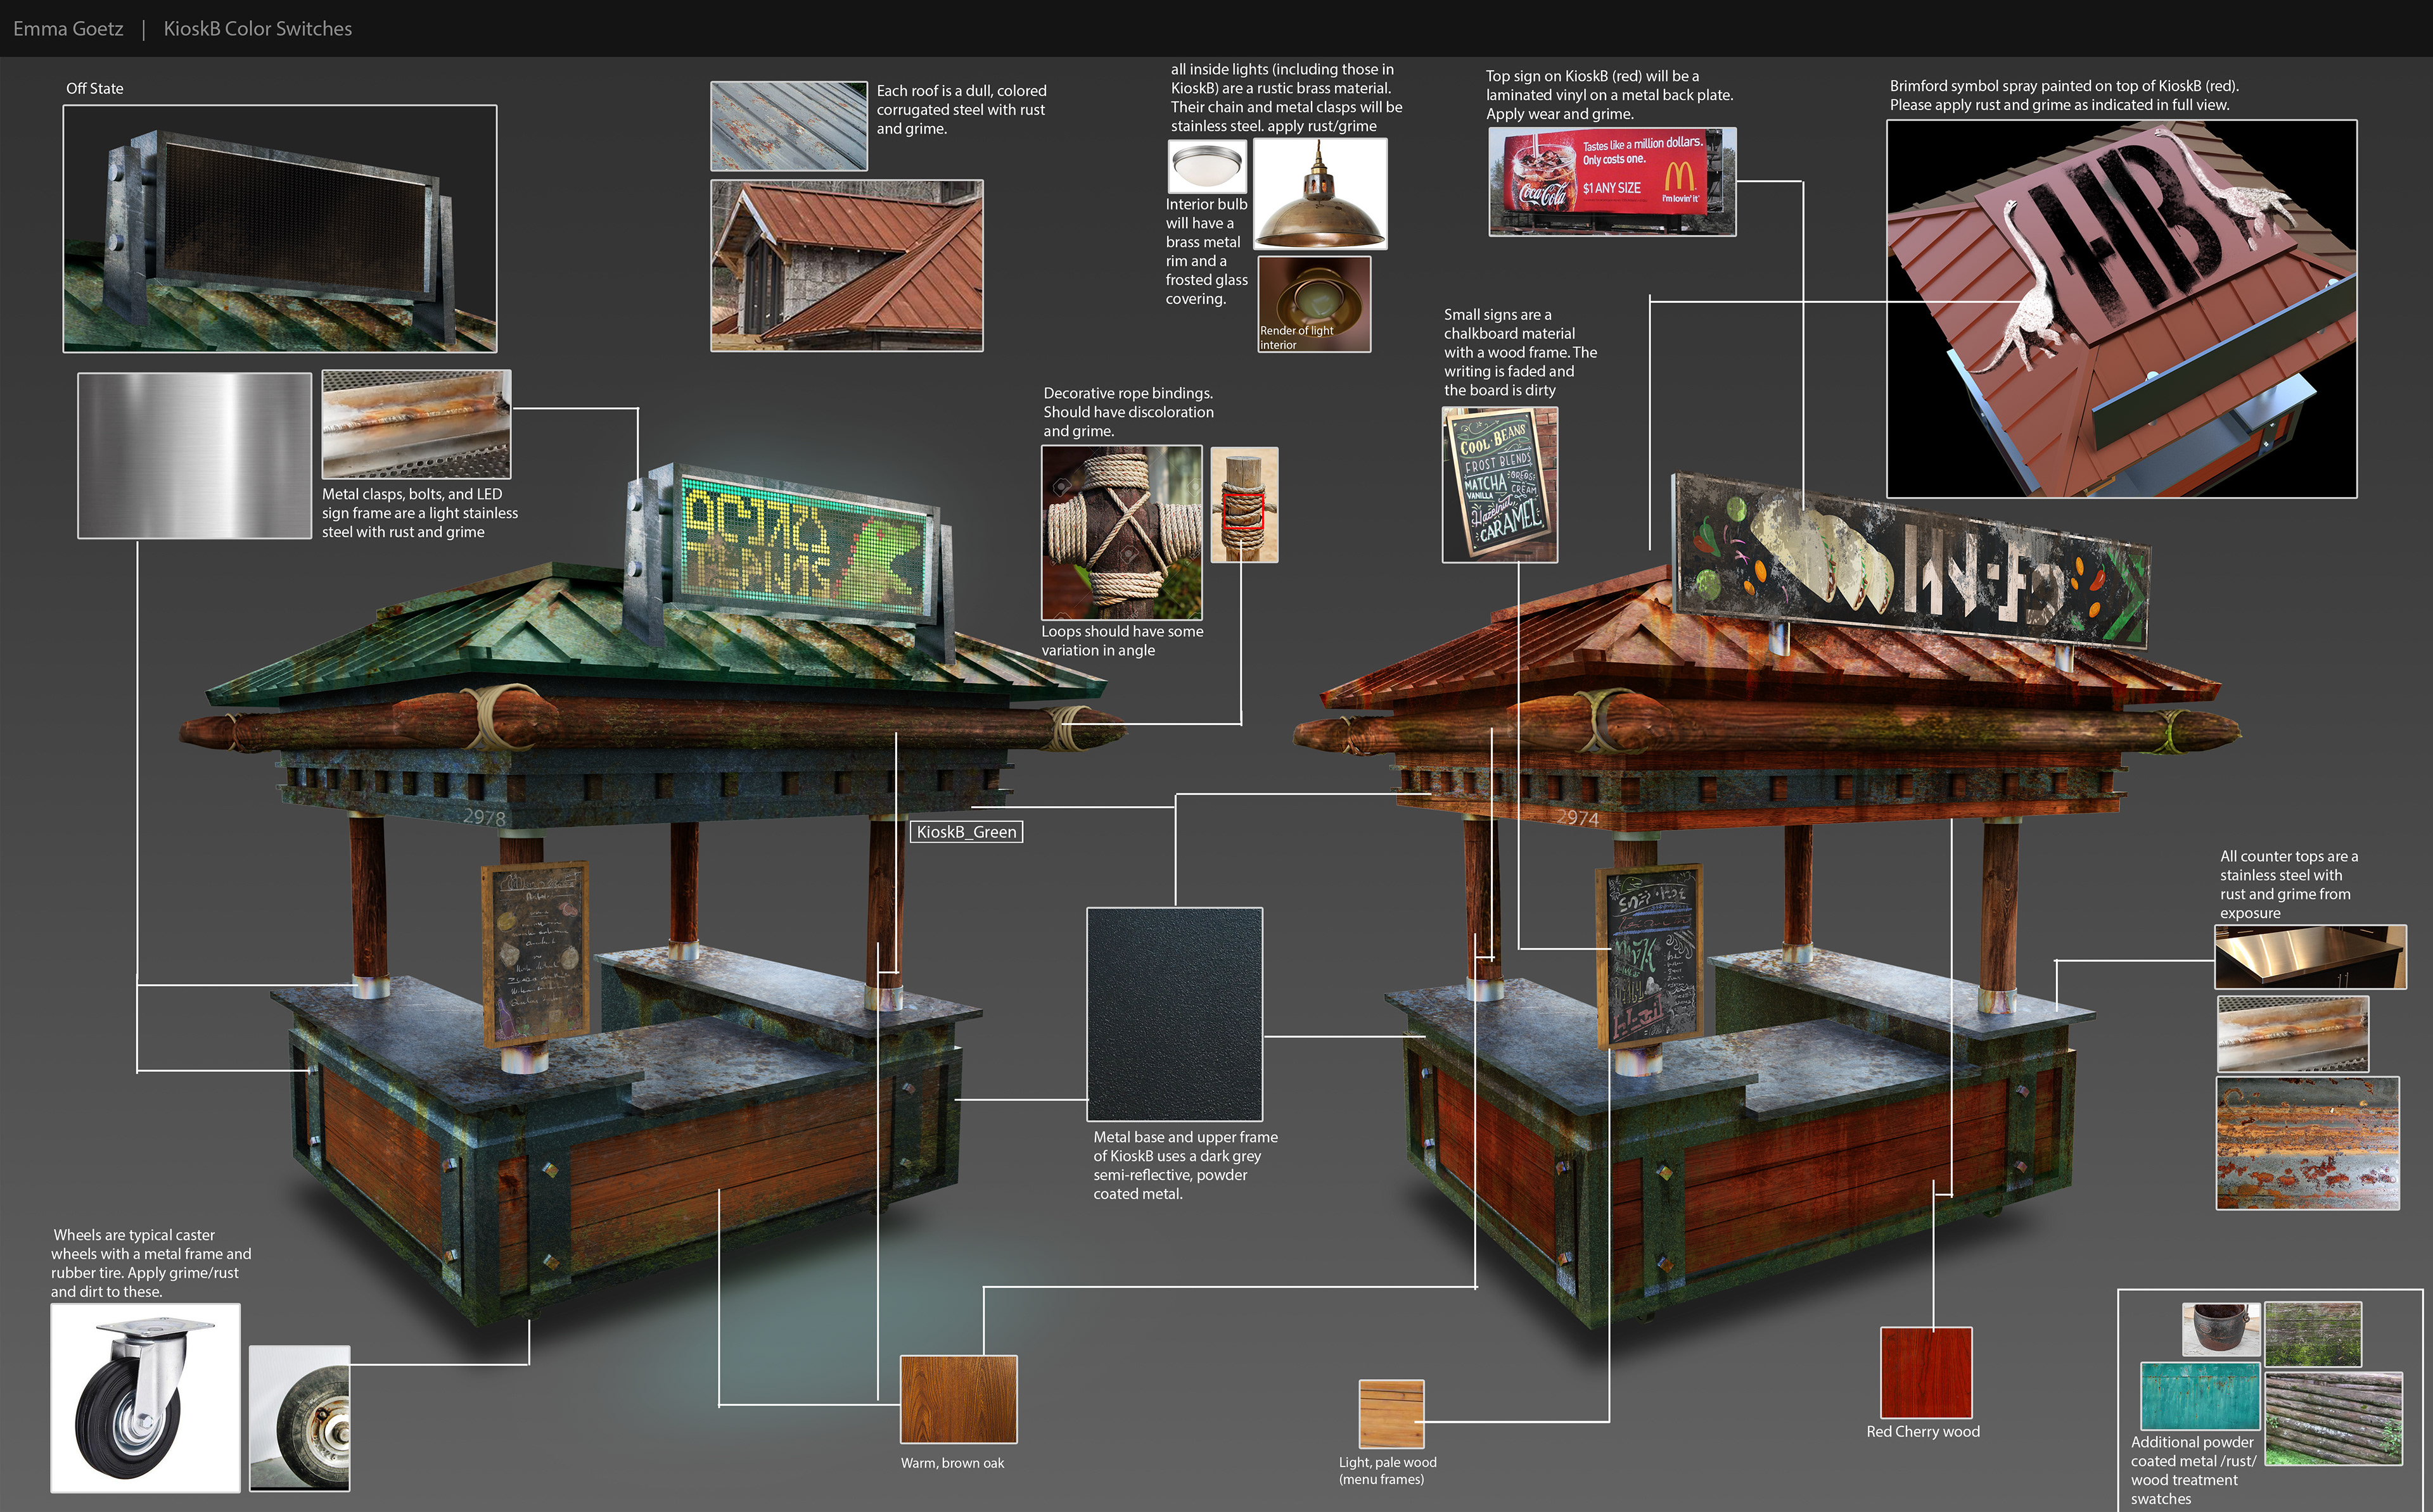The height and width of the screenshot is (1512, 2433).
Task: Open the brass pendant lamp reference photo
Action: tap(1320, 194)
